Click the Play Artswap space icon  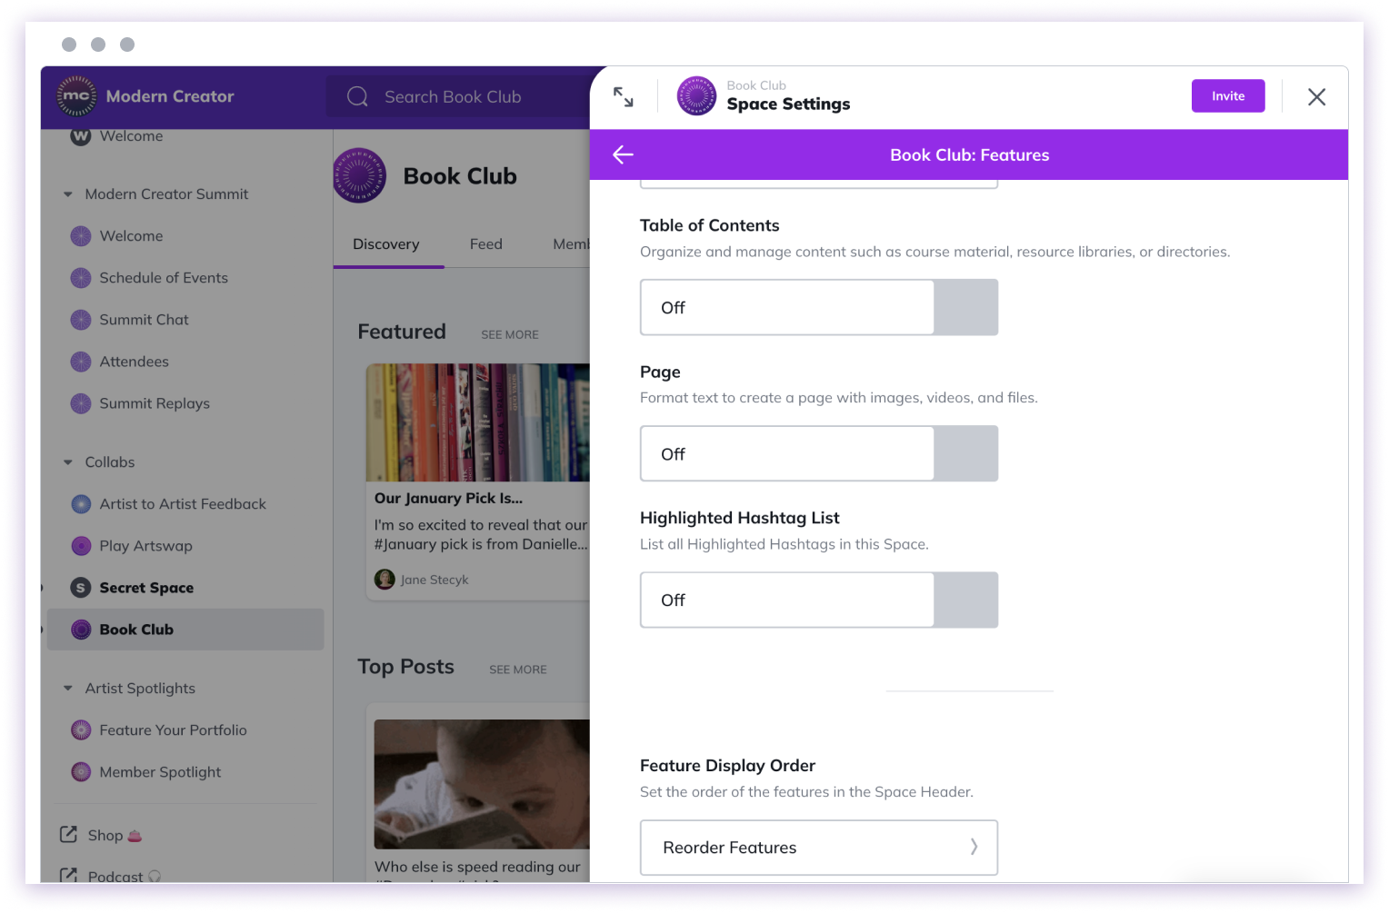pyautogui.click(x=81, y=546)
